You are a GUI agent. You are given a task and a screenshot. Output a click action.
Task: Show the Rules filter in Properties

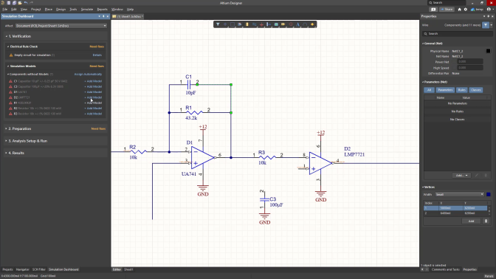(461, 90)
